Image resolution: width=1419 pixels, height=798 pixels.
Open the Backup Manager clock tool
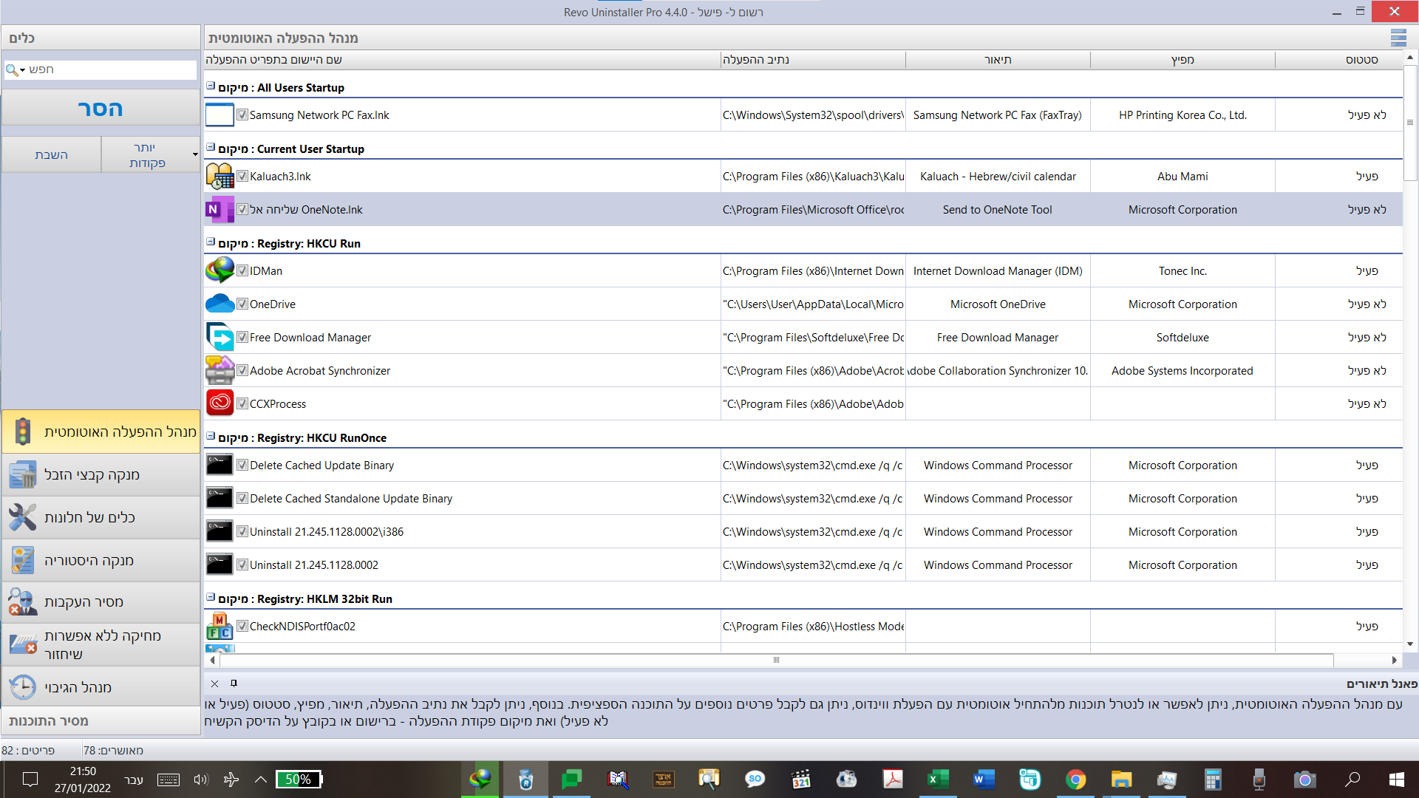point(101,687)
